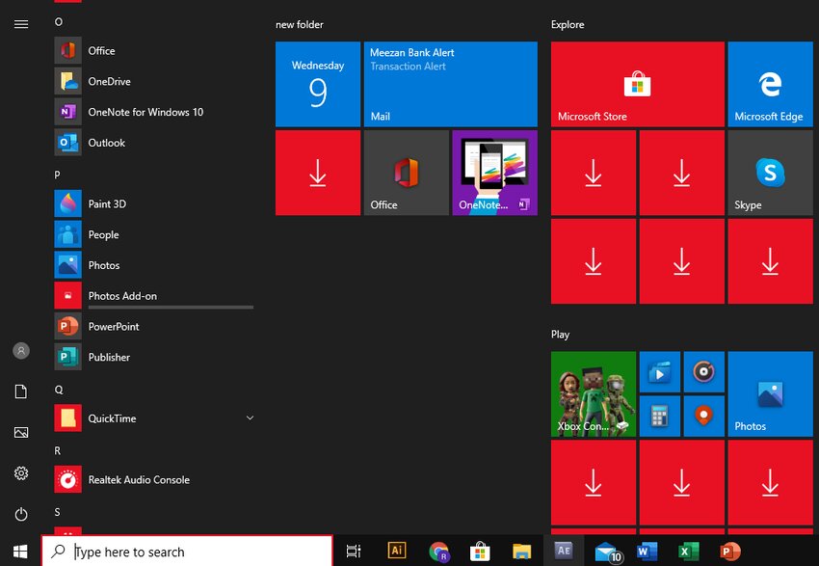Open the OneNote tile
Viewport: 819px width, 566px height.
tap(494, 173)
